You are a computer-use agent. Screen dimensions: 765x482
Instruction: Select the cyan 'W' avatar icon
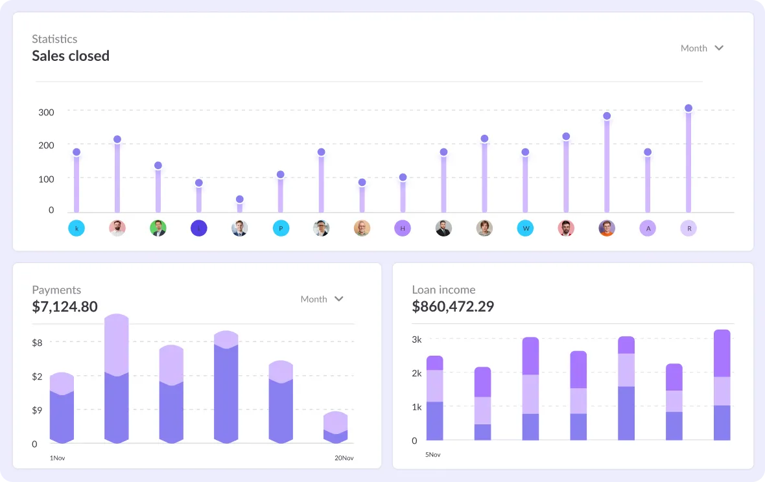coord(525,228)
